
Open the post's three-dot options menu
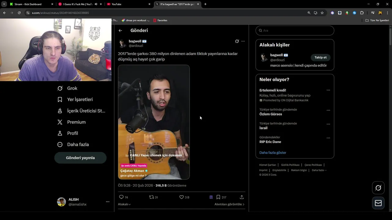pyautogui.click(x=243, y=41)
